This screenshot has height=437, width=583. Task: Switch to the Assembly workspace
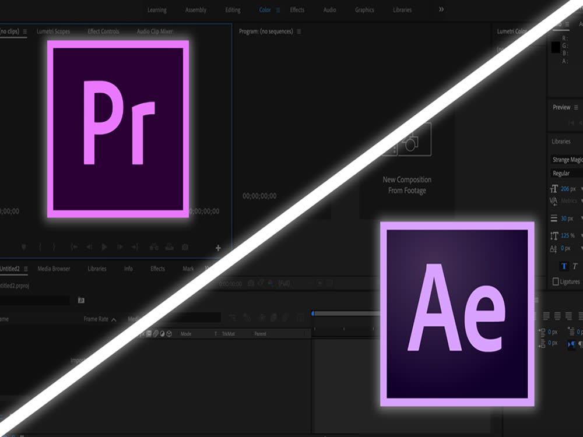(195, 10)
